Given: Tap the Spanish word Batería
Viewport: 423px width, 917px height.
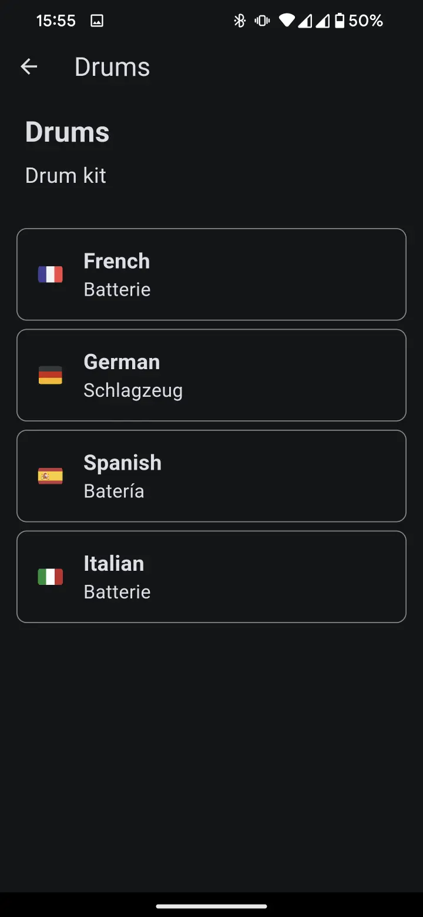Looking at the screenshot, I should point(114,491).
